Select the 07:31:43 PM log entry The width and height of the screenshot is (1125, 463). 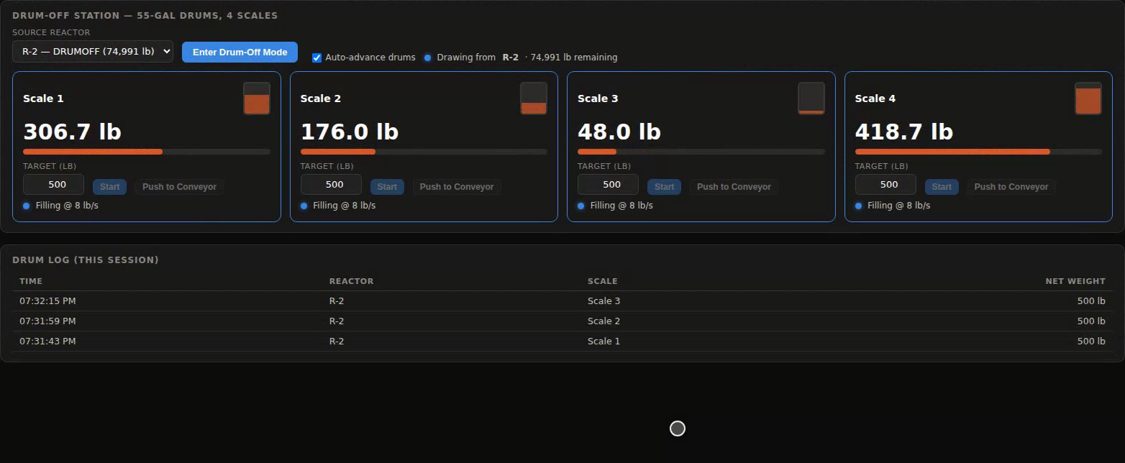pos(562,341)
